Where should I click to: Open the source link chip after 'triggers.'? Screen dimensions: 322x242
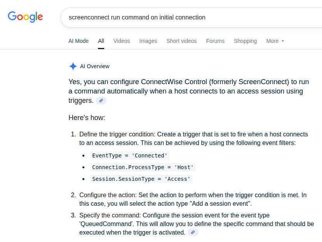pos(101,101)
